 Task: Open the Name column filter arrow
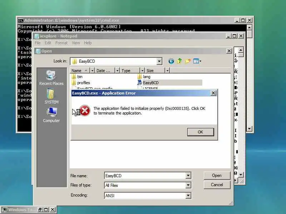(92, 70)
